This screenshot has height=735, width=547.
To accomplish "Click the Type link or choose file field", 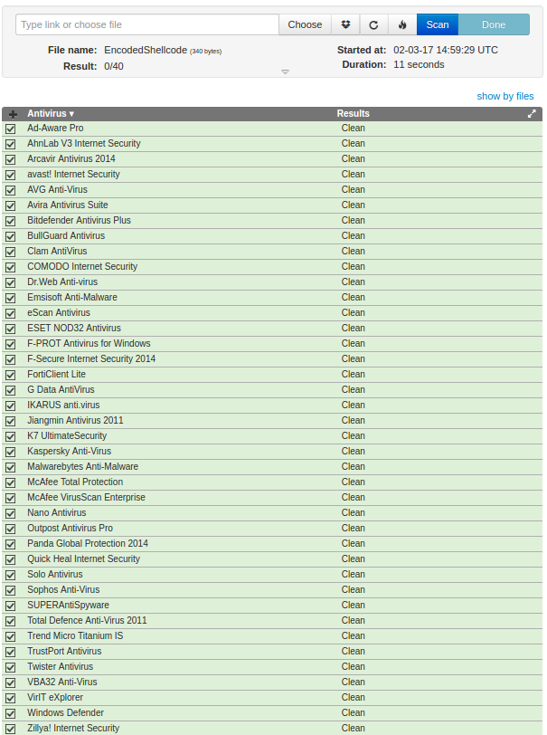I will tap(147, 24).
